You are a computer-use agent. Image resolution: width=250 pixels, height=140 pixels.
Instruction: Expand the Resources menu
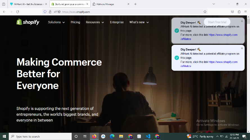coord(95,22)
